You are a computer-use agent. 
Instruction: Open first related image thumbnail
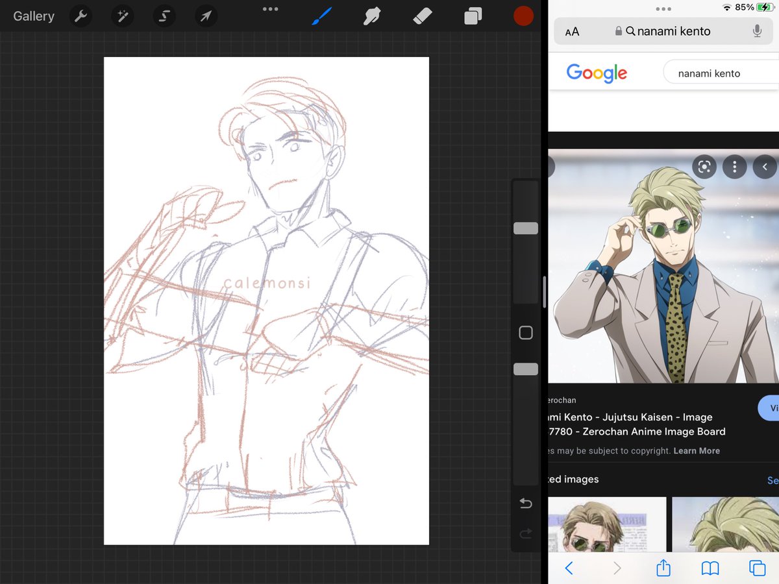(x=607, y=524)
